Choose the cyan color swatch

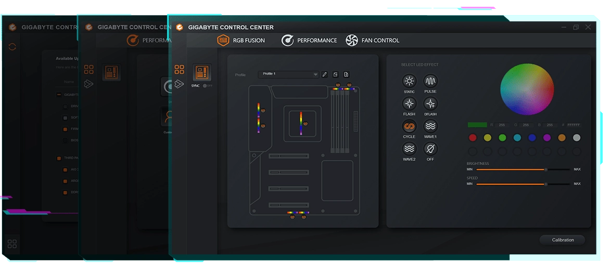click(x=517, y=138)
